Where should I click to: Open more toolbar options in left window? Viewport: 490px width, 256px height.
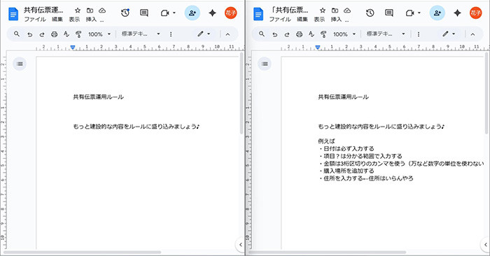pyautogui.click(x=171, y=34)
